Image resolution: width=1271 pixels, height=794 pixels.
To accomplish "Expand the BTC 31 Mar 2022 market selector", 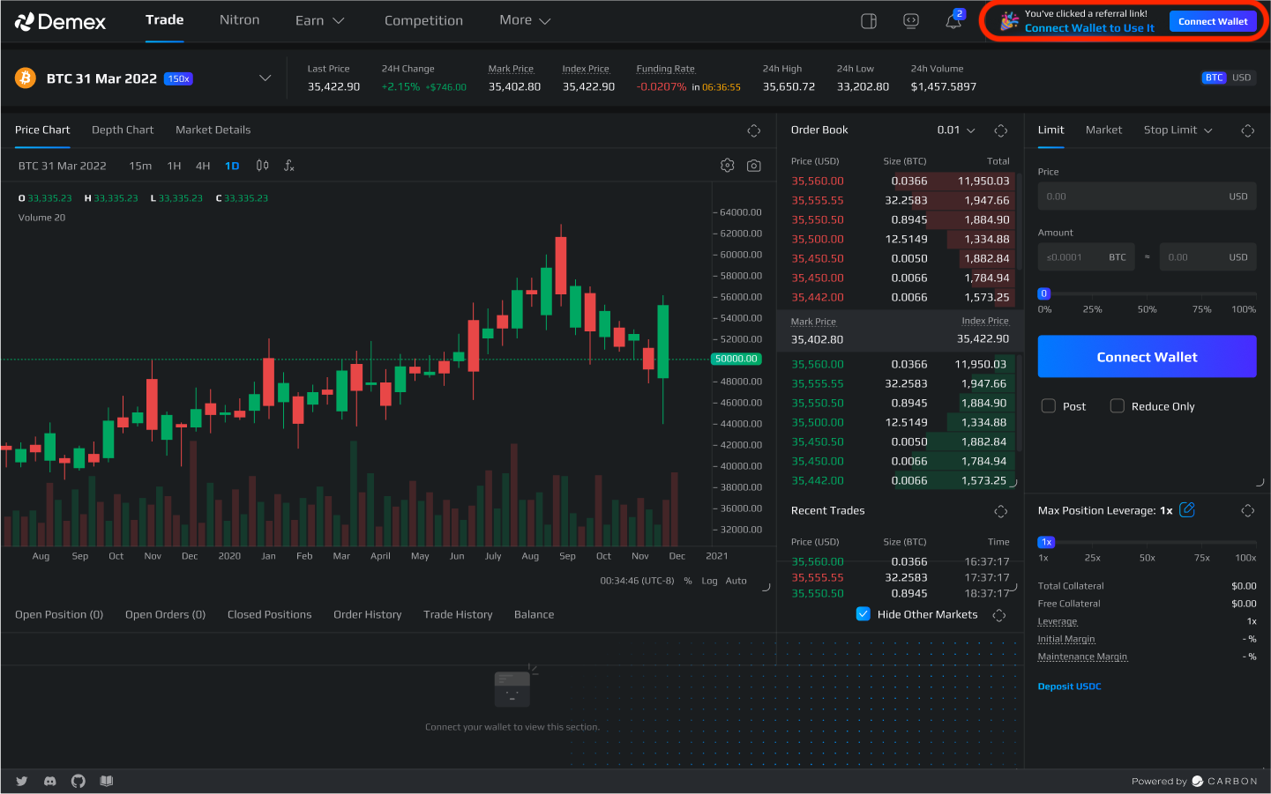I will click(x=265, y=78).
